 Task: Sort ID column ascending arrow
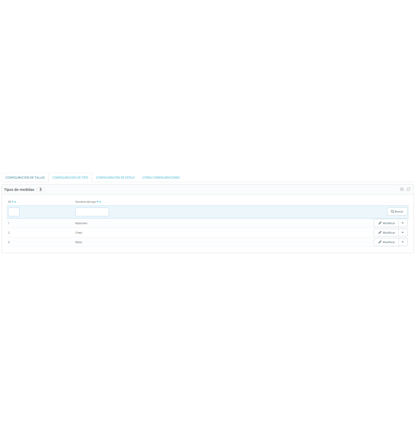(15, 202)
